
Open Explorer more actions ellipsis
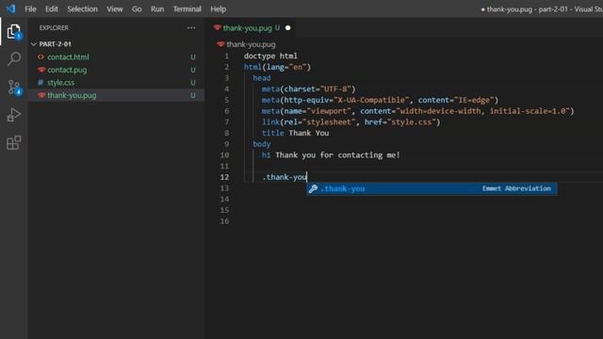(x=191, y=27)
